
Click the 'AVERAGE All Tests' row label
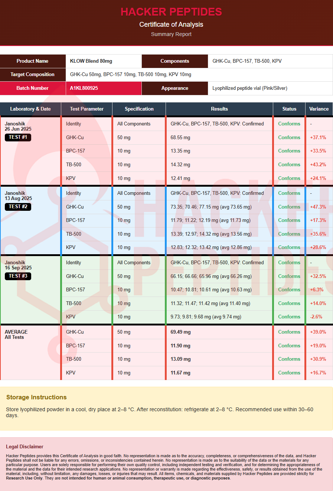pyautogui.click(x=16, y=335)
